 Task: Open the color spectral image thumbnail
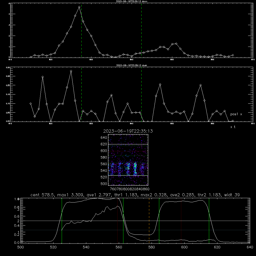pos(128,160)
